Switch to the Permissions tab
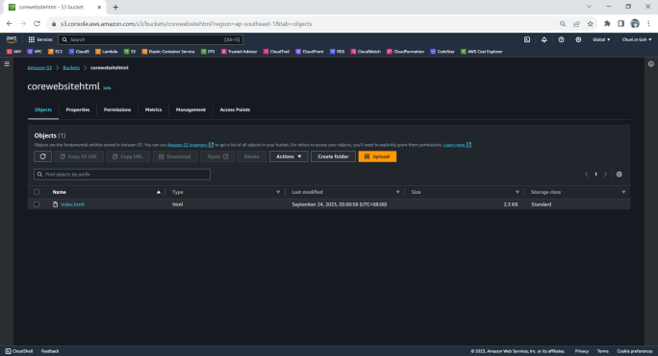 coord(117,109)
